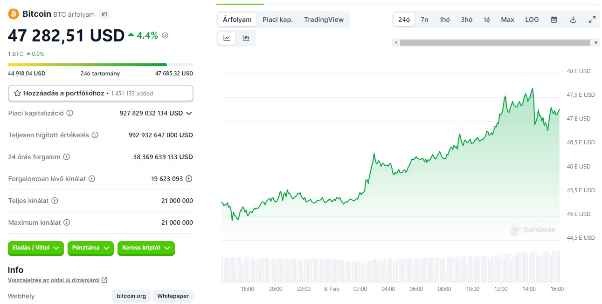The width and height of the screenshot is (602, 304).
Task: Click the Webhely row label
Action: pyautogui.click(x=21, y=296)
